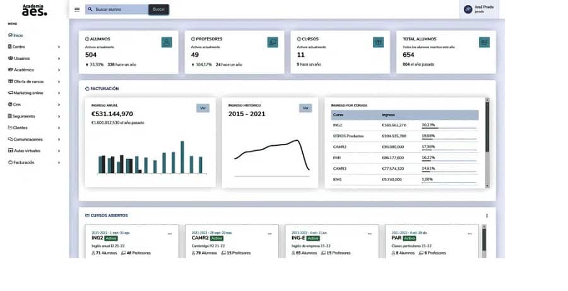Screen dimensions: 568x291
Task: Click the Curso column header
Action: pyautogui.click(x=338, y=115)
